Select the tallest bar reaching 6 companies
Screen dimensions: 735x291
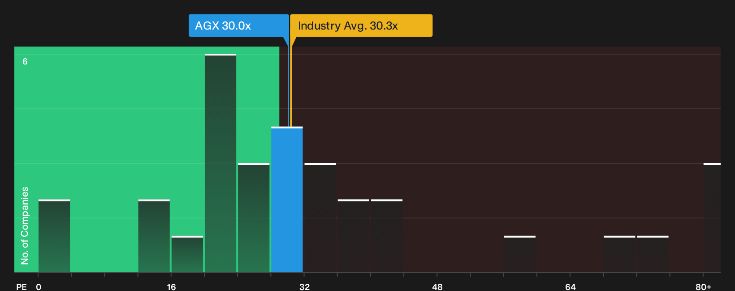tap(220, 163)
